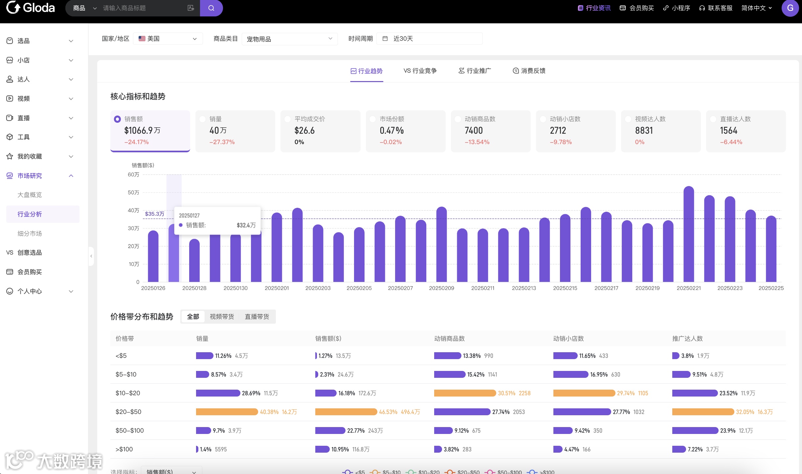Viewport: 802px width, 474px height.
Task: Click the Gloda logo icon
Action: pos(13,7)
